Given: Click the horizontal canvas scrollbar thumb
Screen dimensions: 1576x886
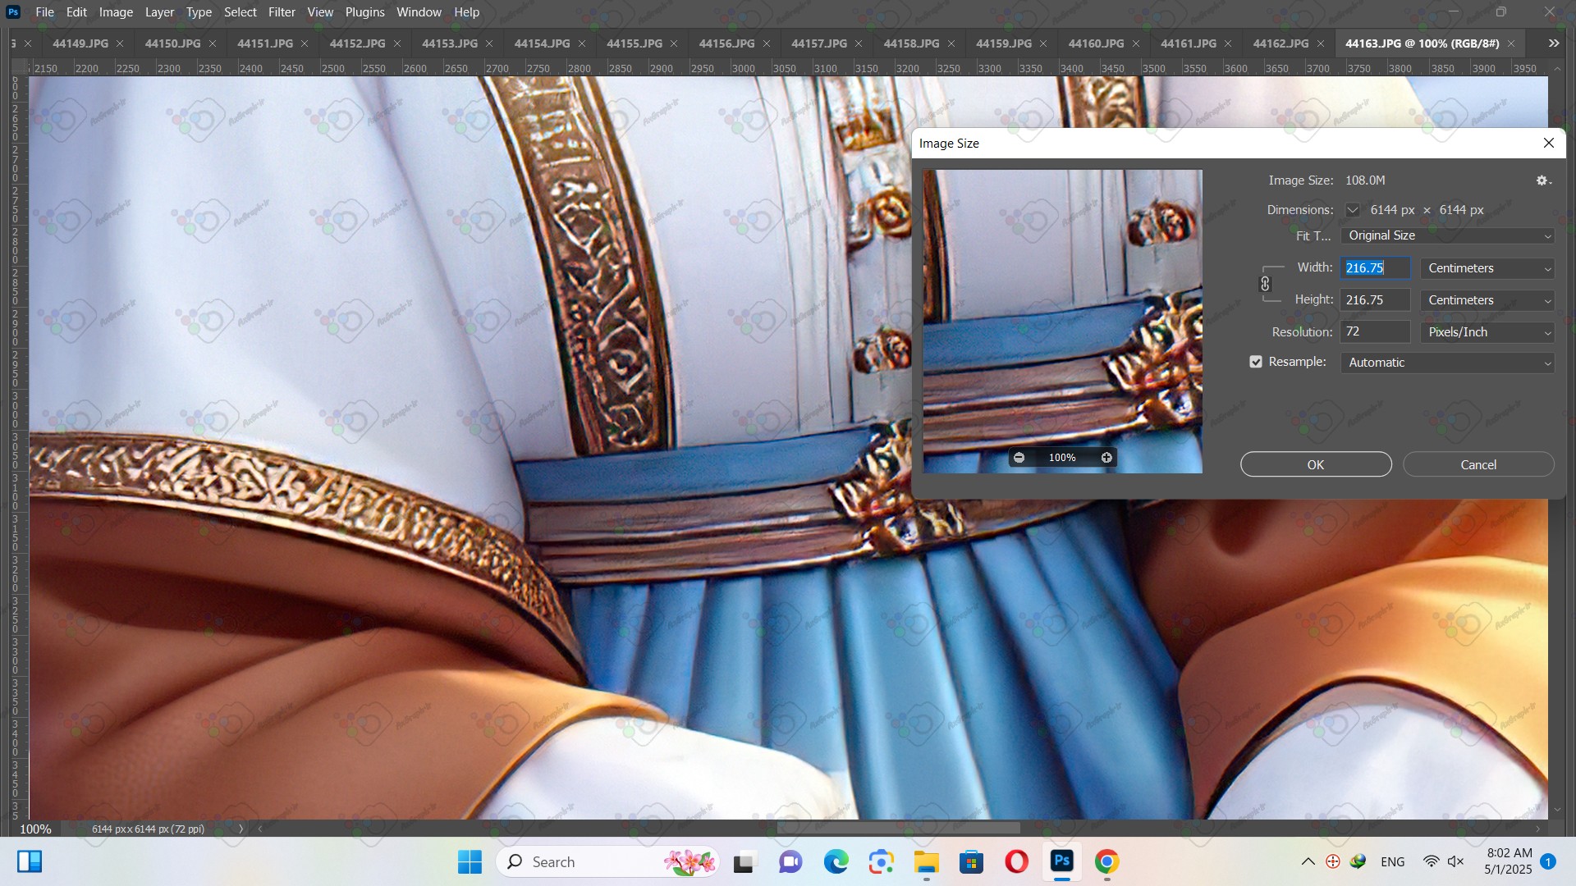Looking at the screenshot, I should pyautogui.click(x=899, y=829).
